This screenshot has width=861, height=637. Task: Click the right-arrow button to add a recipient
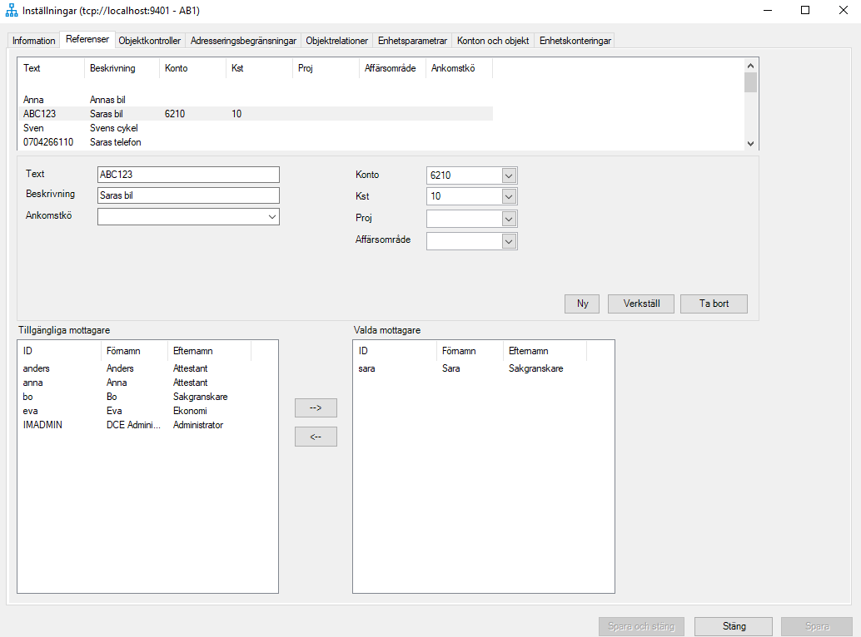point(316,407)
